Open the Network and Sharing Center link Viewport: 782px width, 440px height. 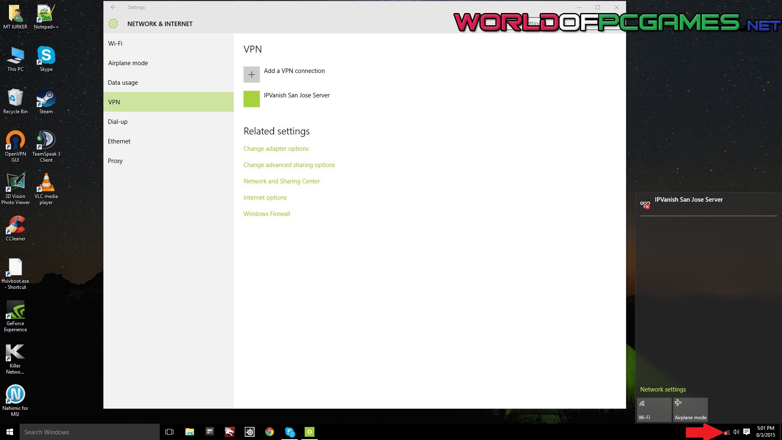click(282, 181)
